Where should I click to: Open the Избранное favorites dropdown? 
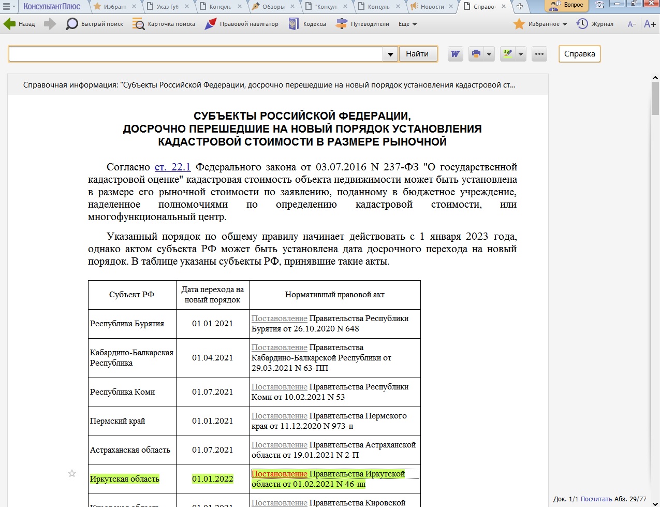point(540,24)
